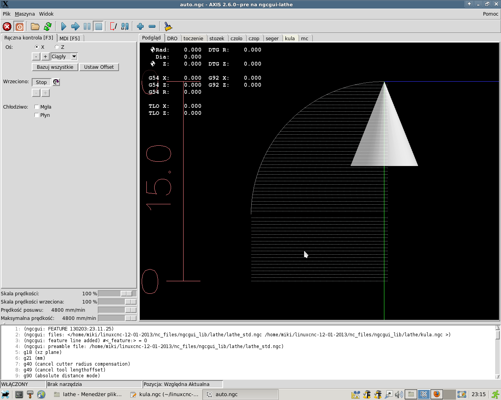Click the G-code listing vertical scrollbar
This screenshot has width=501, height=400.
497,352
